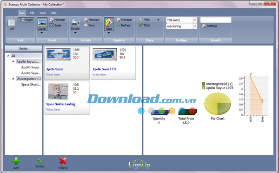Open the Tools menu
Viewport: 279px width, 173px height.
(x=42, y=13)
